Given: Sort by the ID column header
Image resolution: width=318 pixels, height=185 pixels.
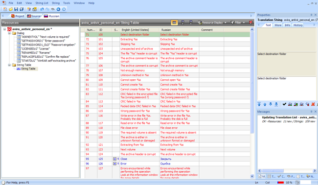Looking at the screenshot, I should click(104, 30).
